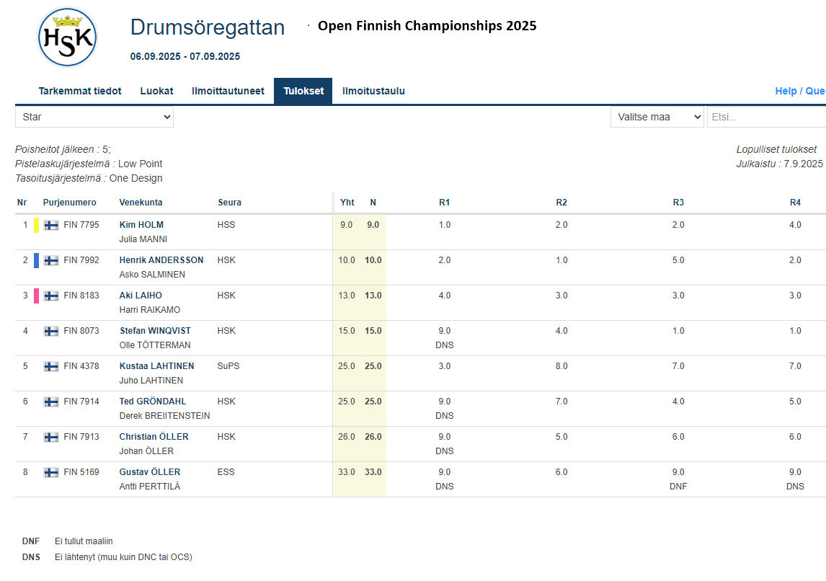Click the Finnish flag beside FIN 5169
Screen dimensions: 826x581
pos(51,472)
